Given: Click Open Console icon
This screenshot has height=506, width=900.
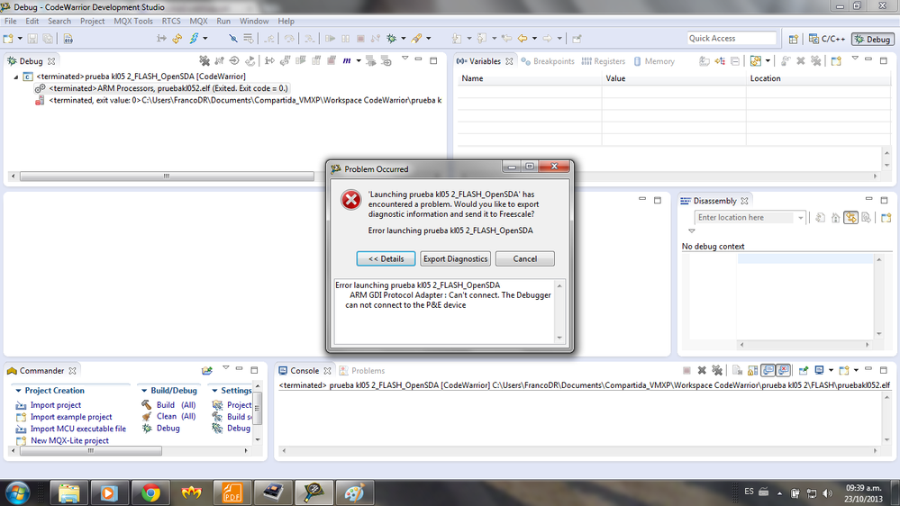Looking at the screenshot, I should point(843,371).
